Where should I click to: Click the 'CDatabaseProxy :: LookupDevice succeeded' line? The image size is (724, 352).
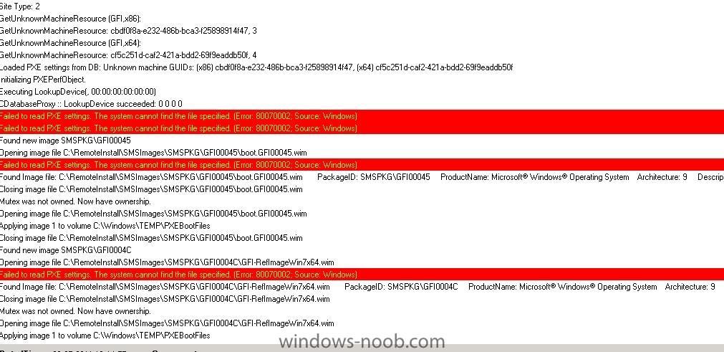[362, 104]
